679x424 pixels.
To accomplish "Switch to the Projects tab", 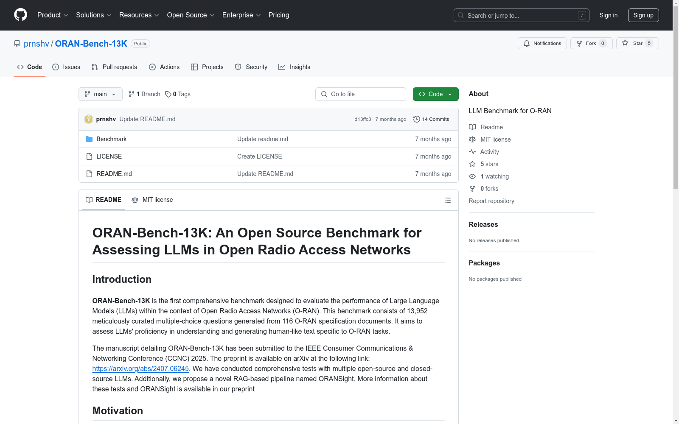I will (x=207, y=67).
